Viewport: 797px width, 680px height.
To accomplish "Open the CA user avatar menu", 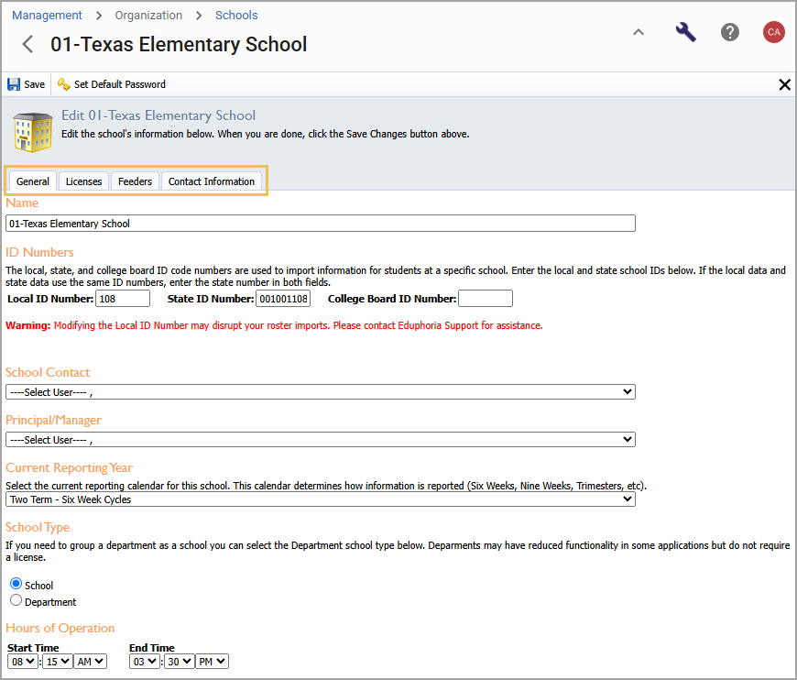I will click(773, 32).
